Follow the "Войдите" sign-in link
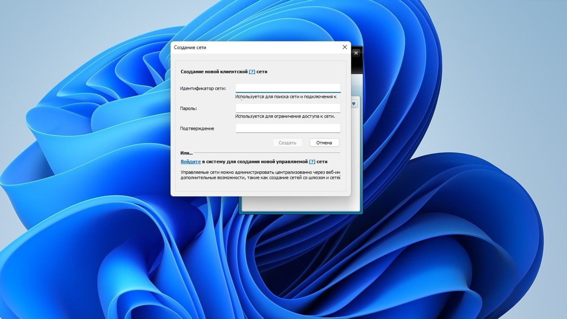567x319 pixels. point(191,161)
